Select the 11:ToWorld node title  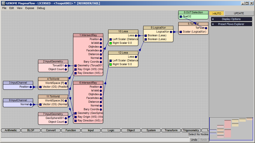point(53,96)
